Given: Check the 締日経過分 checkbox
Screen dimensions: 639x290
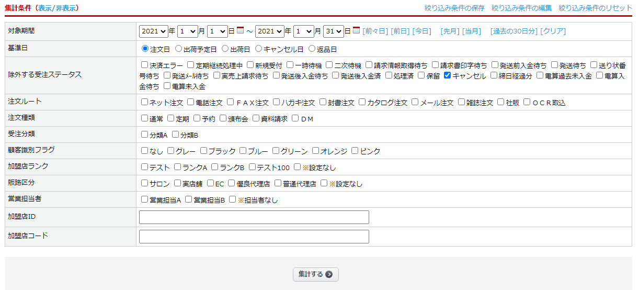Looking at the screenshot, I should (x=494, y=75).
